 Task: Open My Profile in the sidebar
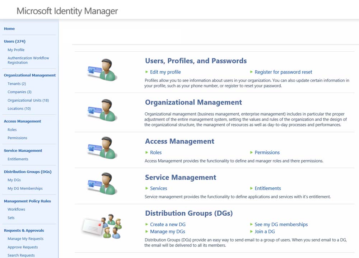click(16, 50)
